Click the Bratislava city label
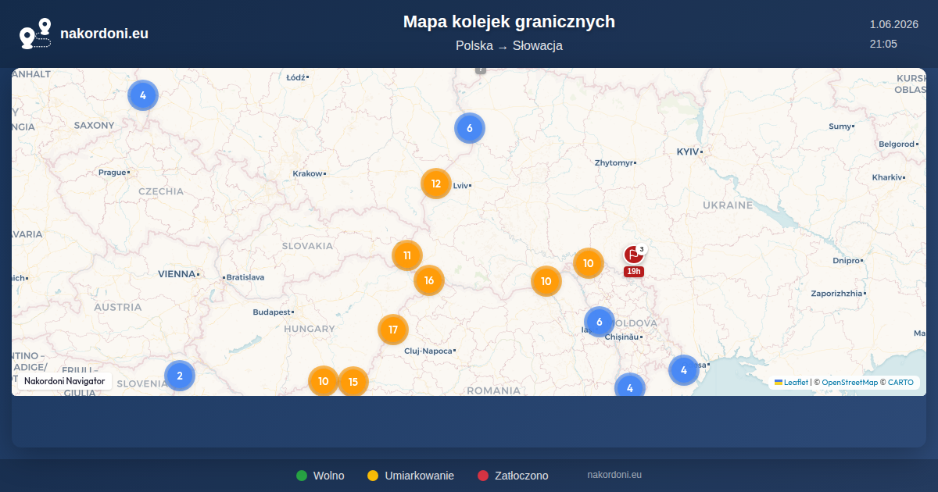This screenshot has height=492, width=938. (x=245, y=277)
